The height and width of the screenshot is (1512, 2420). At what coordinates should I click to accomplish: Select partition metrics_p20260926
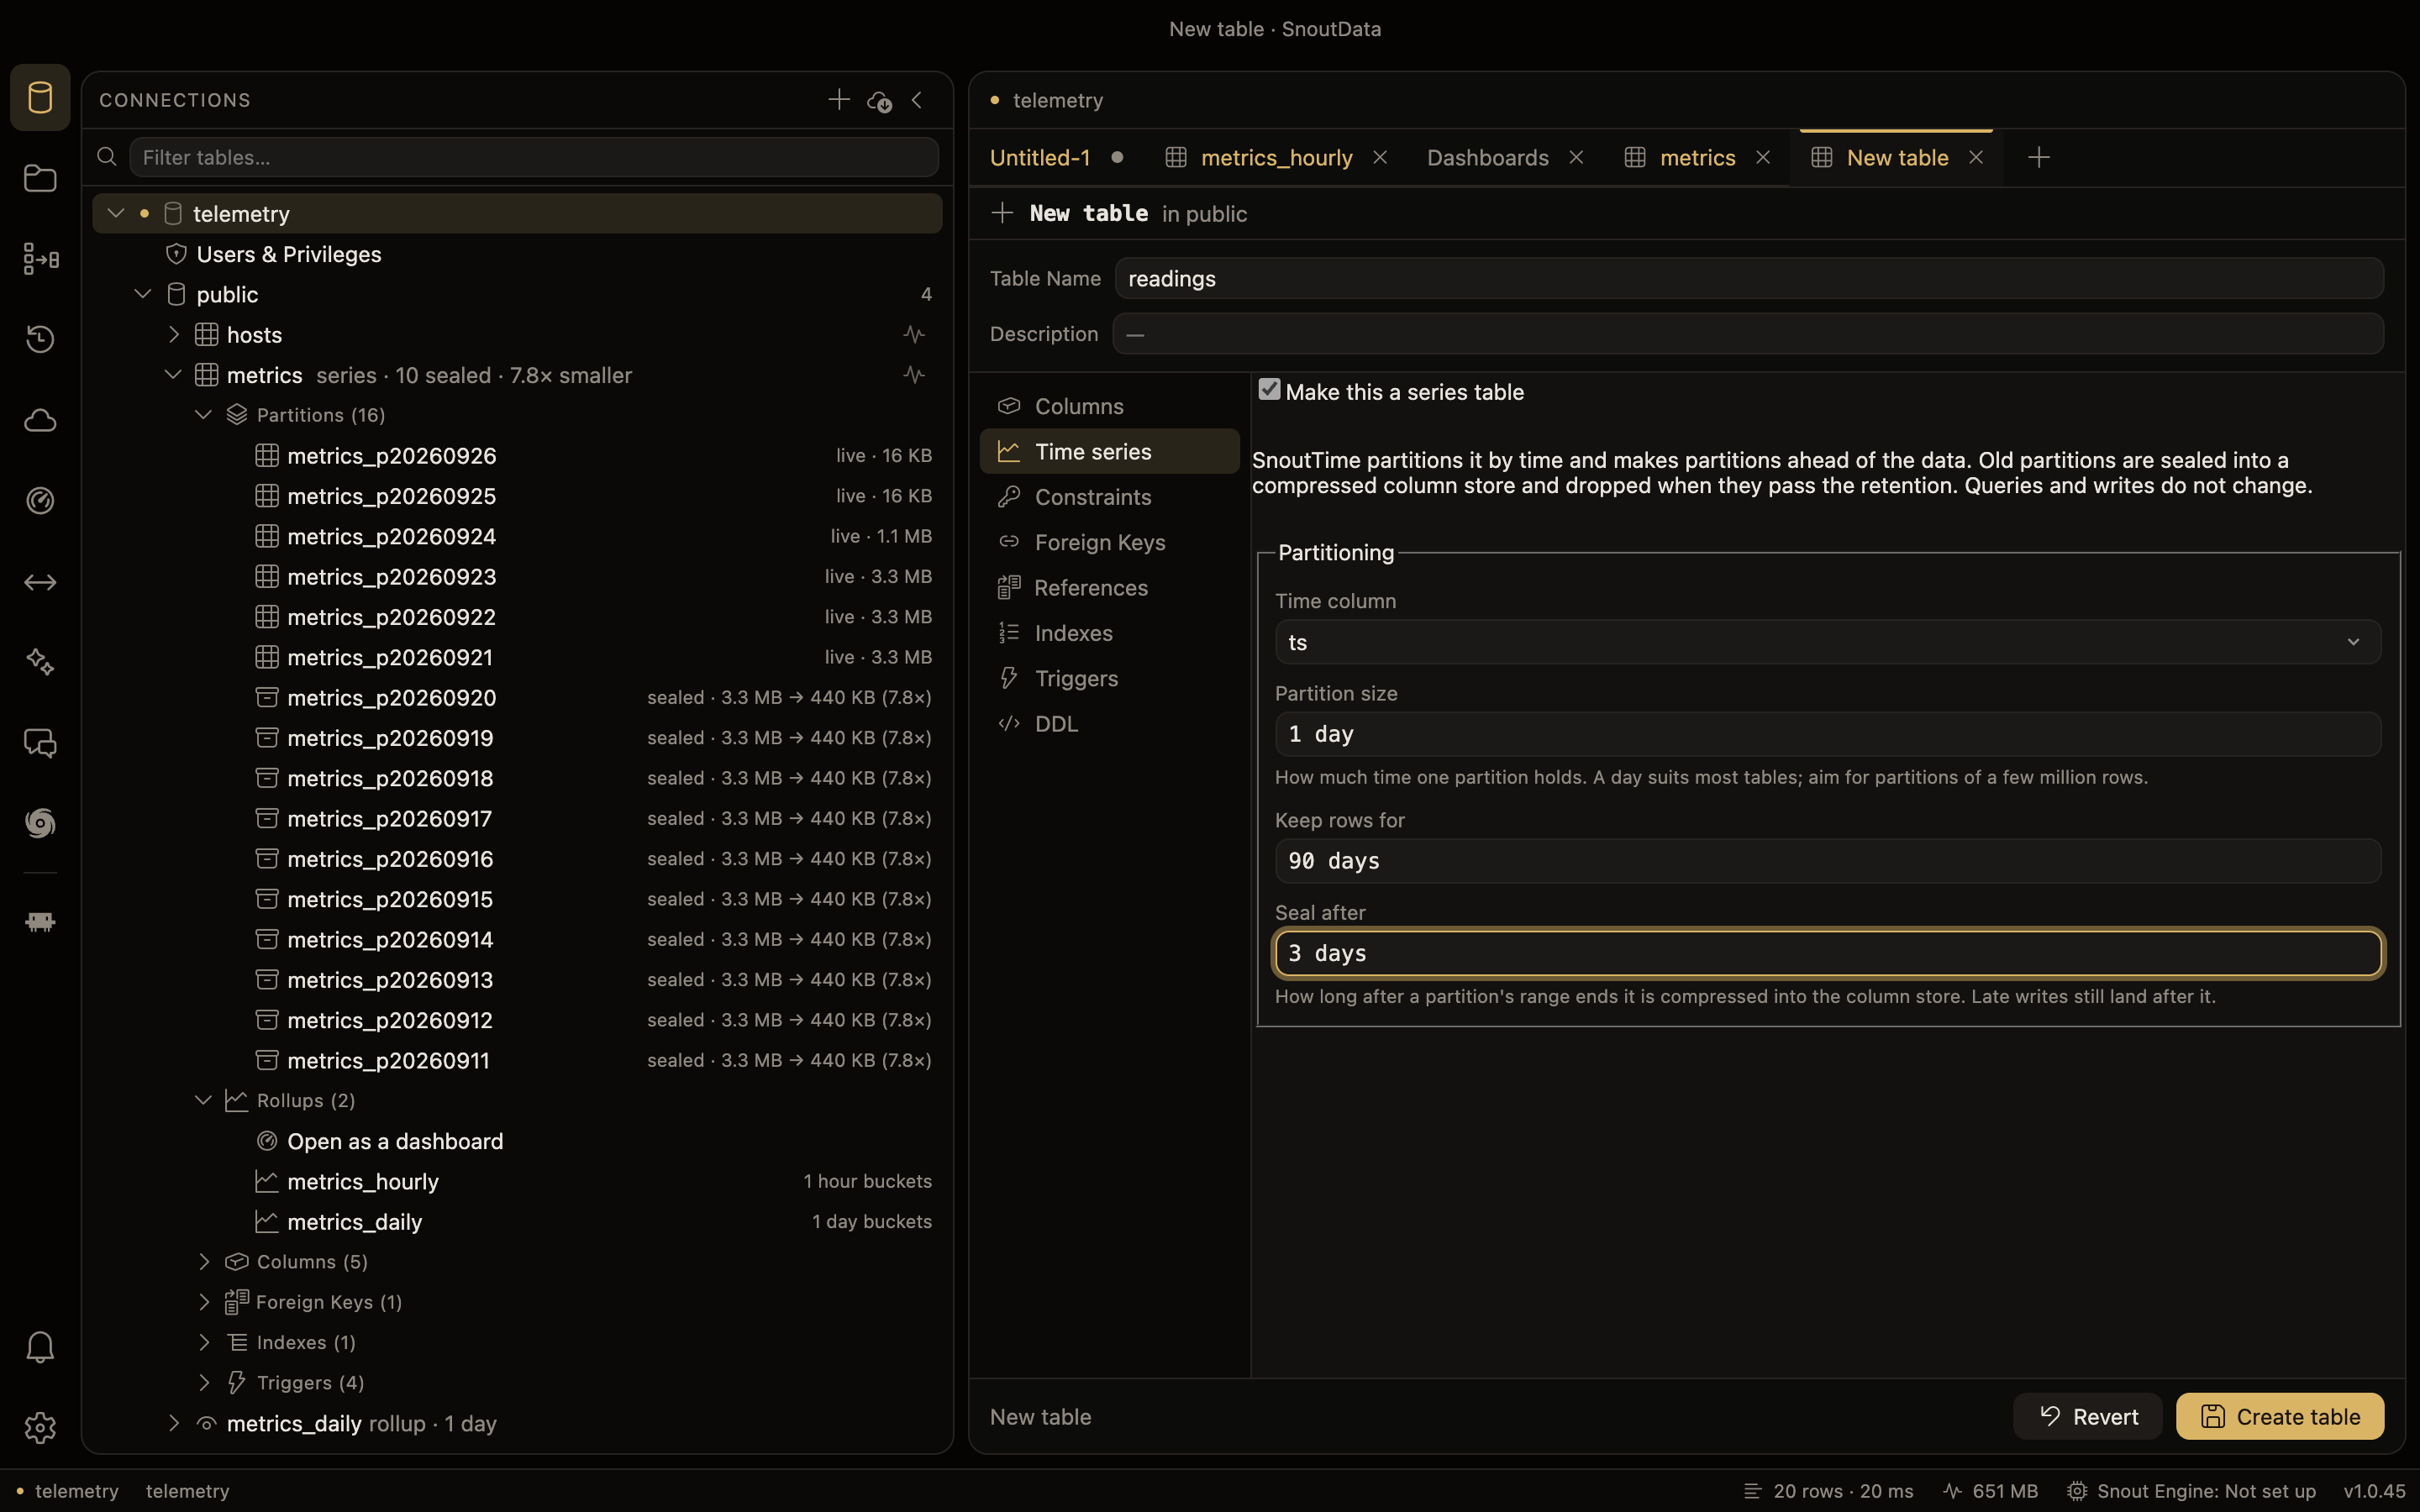(517, 456)
